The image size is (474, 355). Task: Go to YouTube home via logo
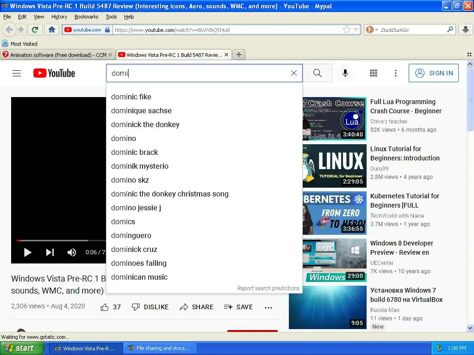[54, 73]
